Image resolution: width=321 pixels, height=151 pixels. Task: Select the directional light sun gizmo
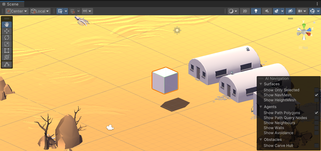coord(177,30)
